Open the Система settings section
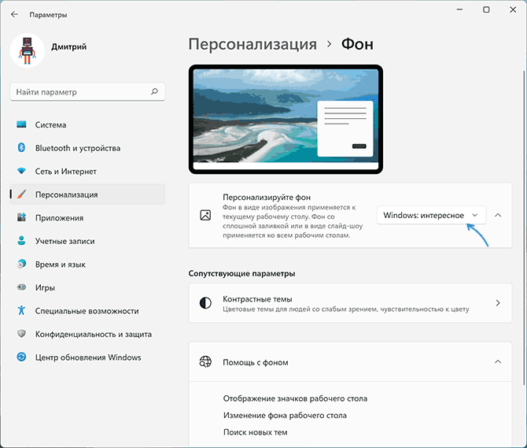The width and height of the screenshot is (527, 448). click(87, 124)
